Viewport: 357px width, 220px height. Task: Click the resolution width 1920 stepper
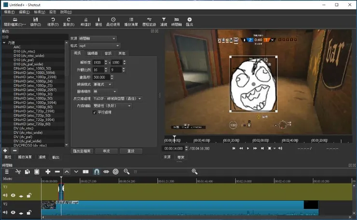click(x=106, y=62)
